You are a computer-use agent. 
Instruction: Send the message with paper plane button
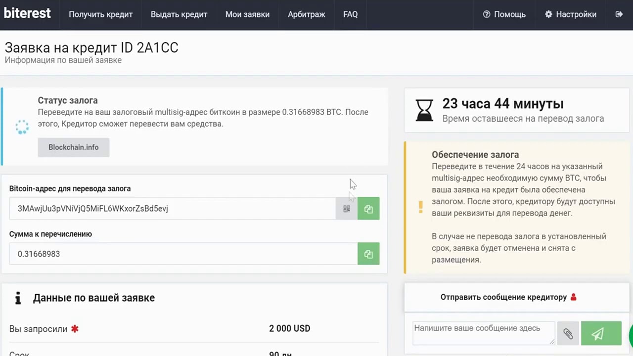coord(601,334)
